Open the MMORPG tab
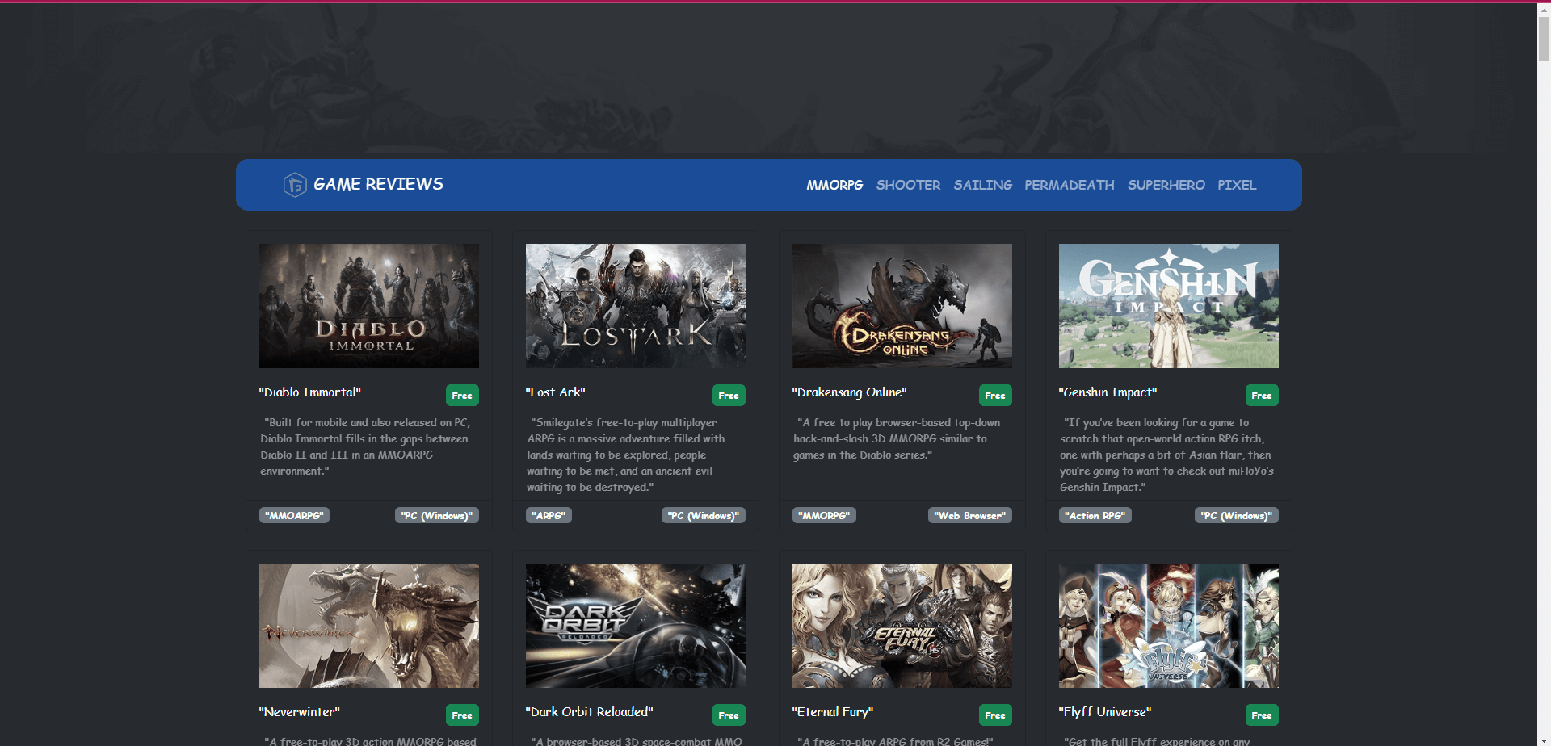The width and height of the screenshot is (1551, 746). 834,185
